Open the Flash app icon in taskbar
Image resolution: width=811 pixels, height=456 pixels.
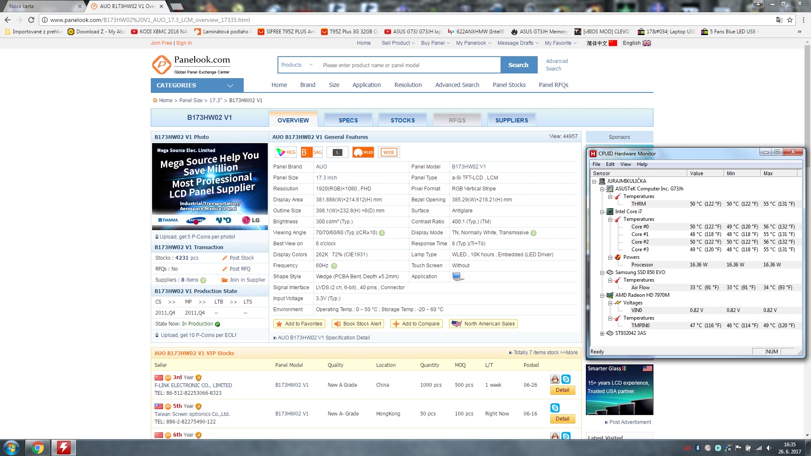(x=64, y=448)
